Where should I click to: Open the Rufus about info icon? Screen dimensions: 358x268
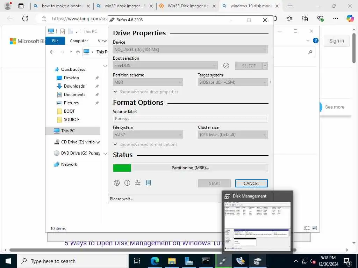click(127, 183)
